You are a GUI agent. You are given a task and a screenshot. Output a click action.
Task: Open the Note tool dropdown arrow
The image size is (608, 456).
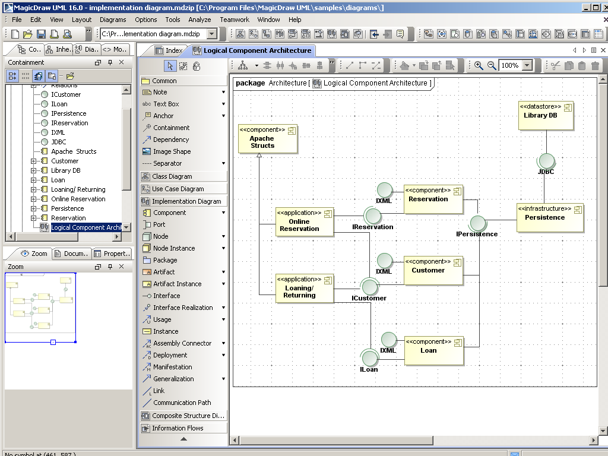[x=223, y=92]
